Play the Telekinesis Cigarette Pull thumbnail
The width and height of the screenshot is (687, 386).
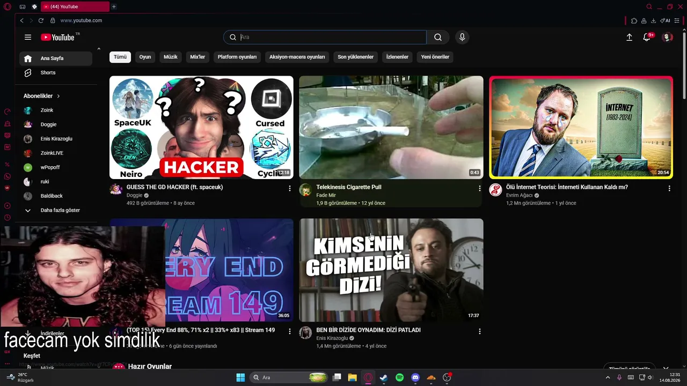click(x=391, y=127)
